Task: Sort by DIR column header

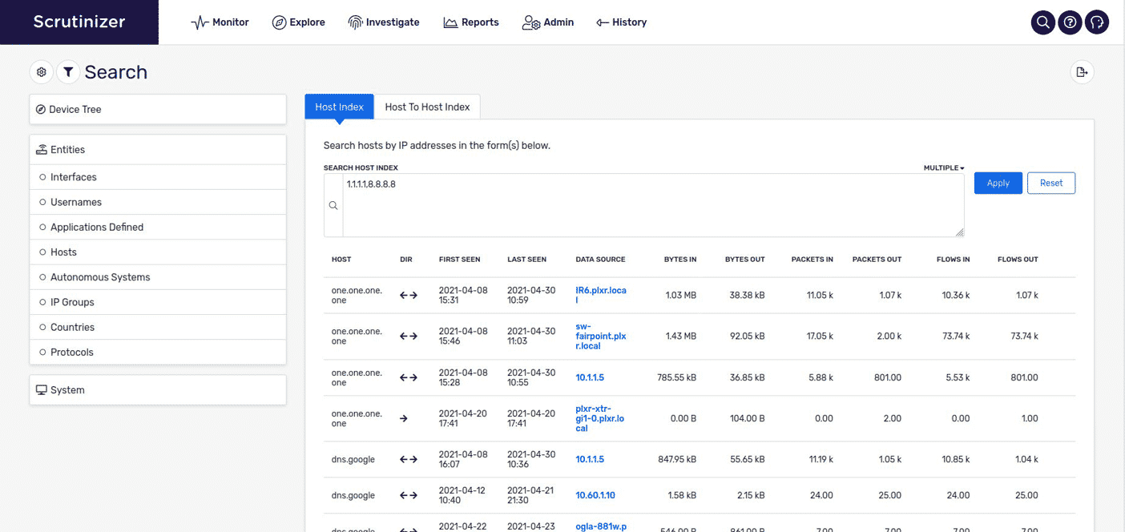Action: tap(405, 260)
